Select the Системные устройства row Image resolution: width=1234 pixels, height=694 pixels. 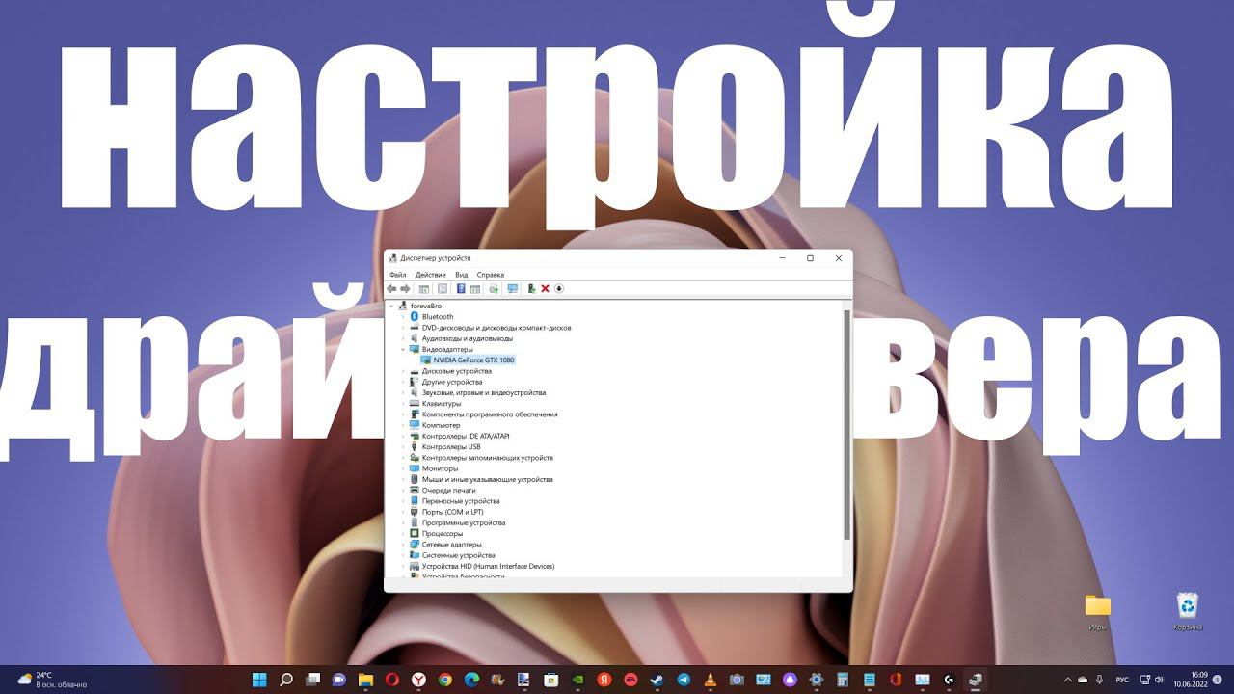tap(452, 555)
